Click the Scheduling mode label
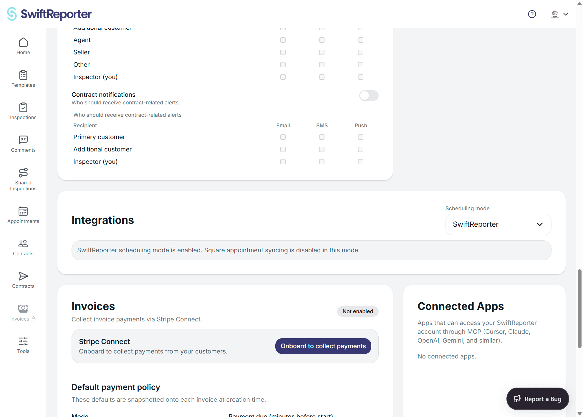583x417 pixels. pyautogui.click(x=467, y=208)
